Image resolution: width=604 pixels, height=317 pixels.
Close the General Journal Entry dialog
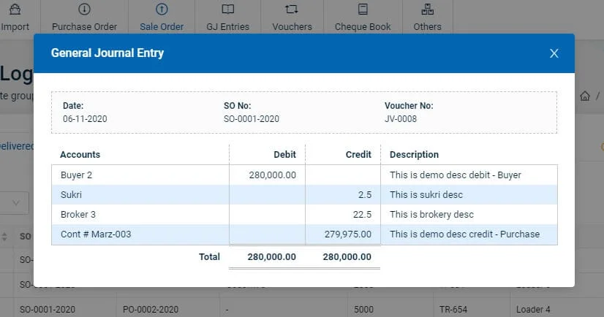point(554,53)
